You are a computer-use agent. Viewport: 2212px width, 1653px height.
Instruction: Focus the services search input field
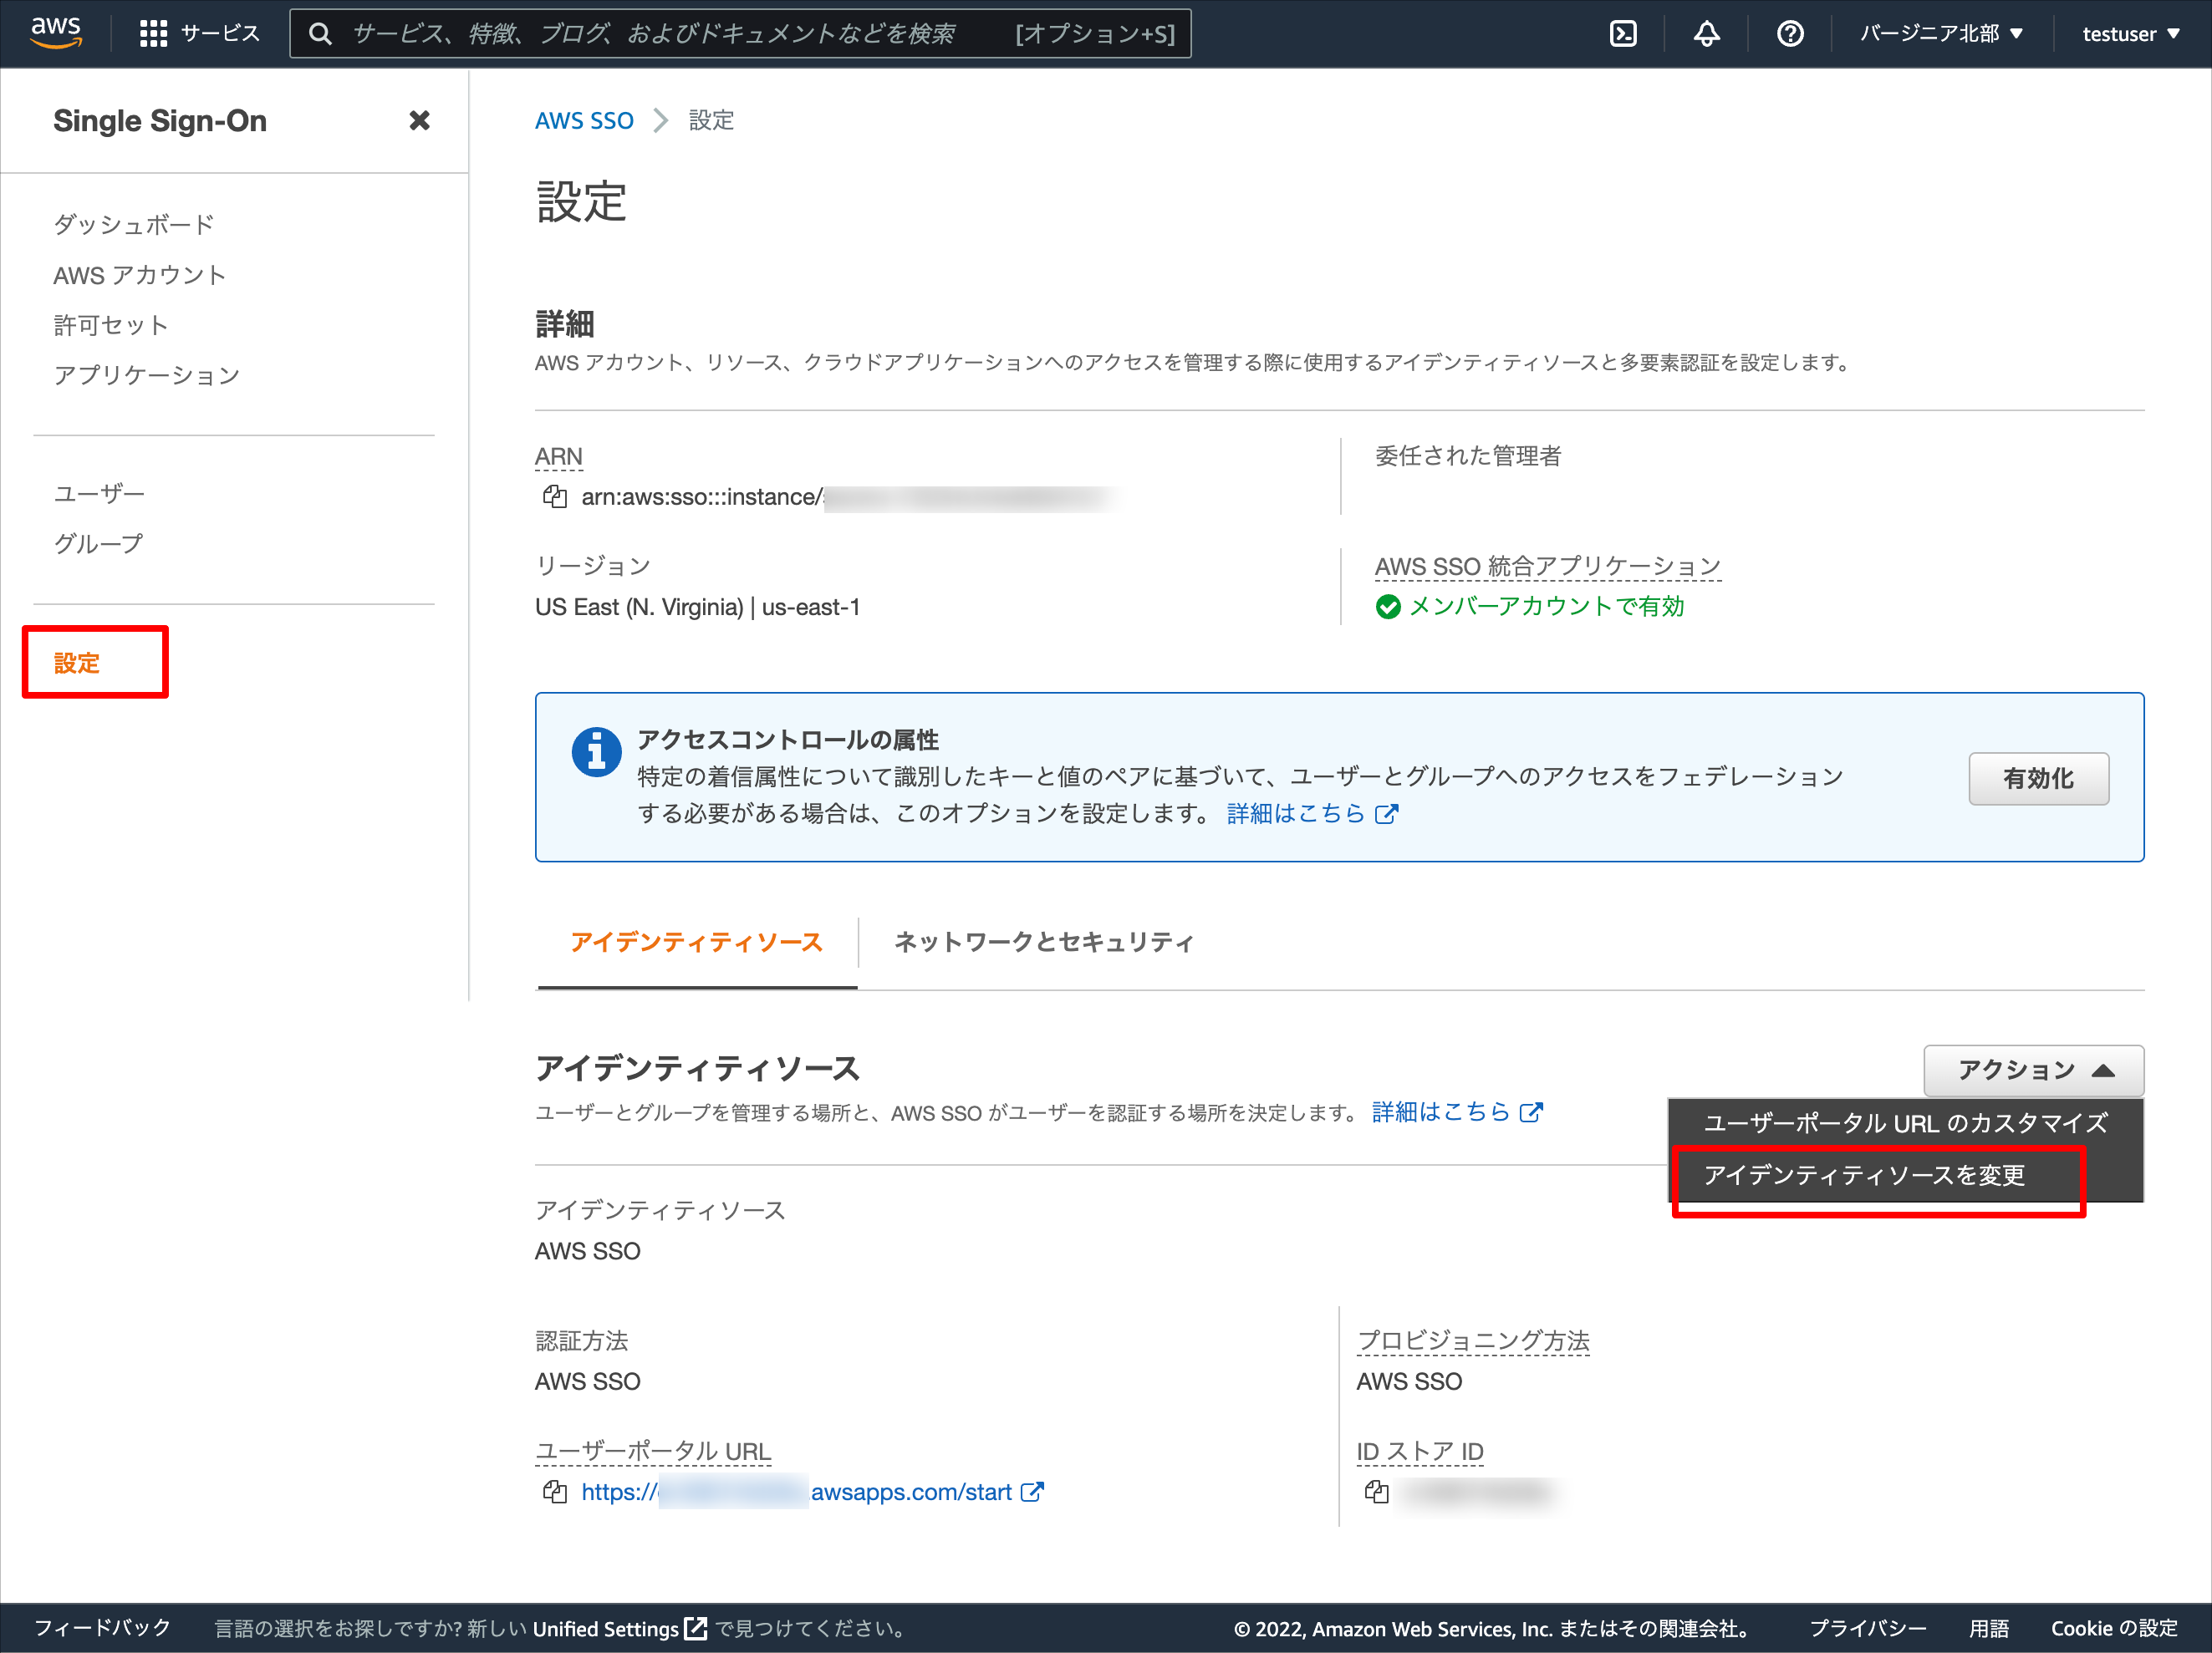click(x=740, y=34)
